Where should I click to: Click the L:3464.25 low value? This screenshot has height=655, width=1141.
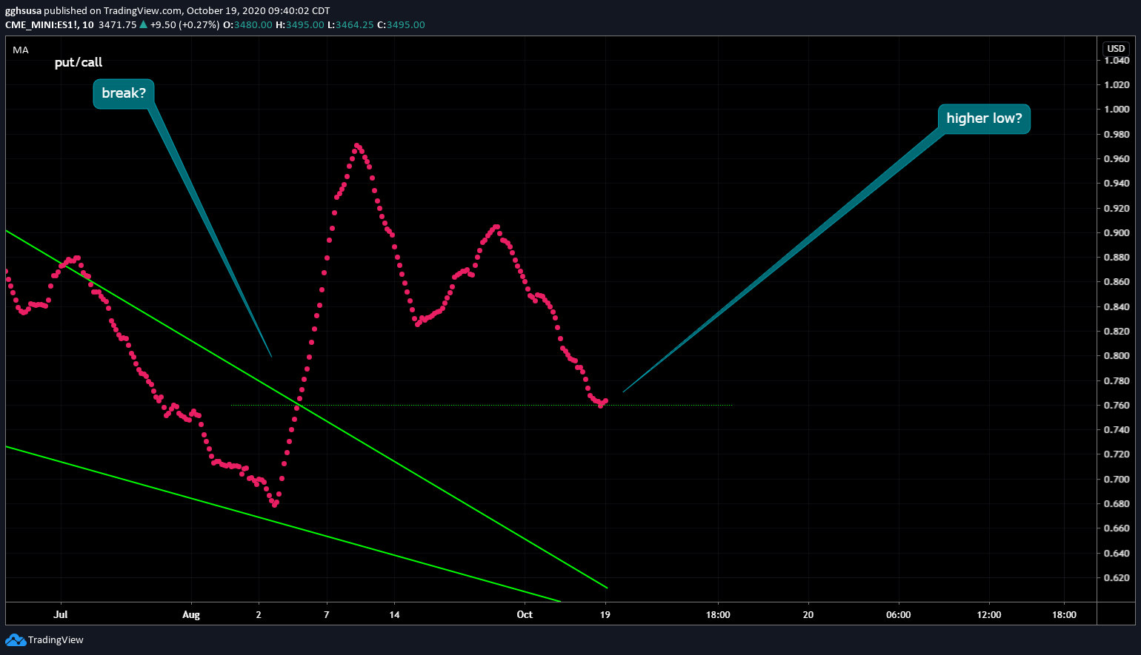coord(350,24)
